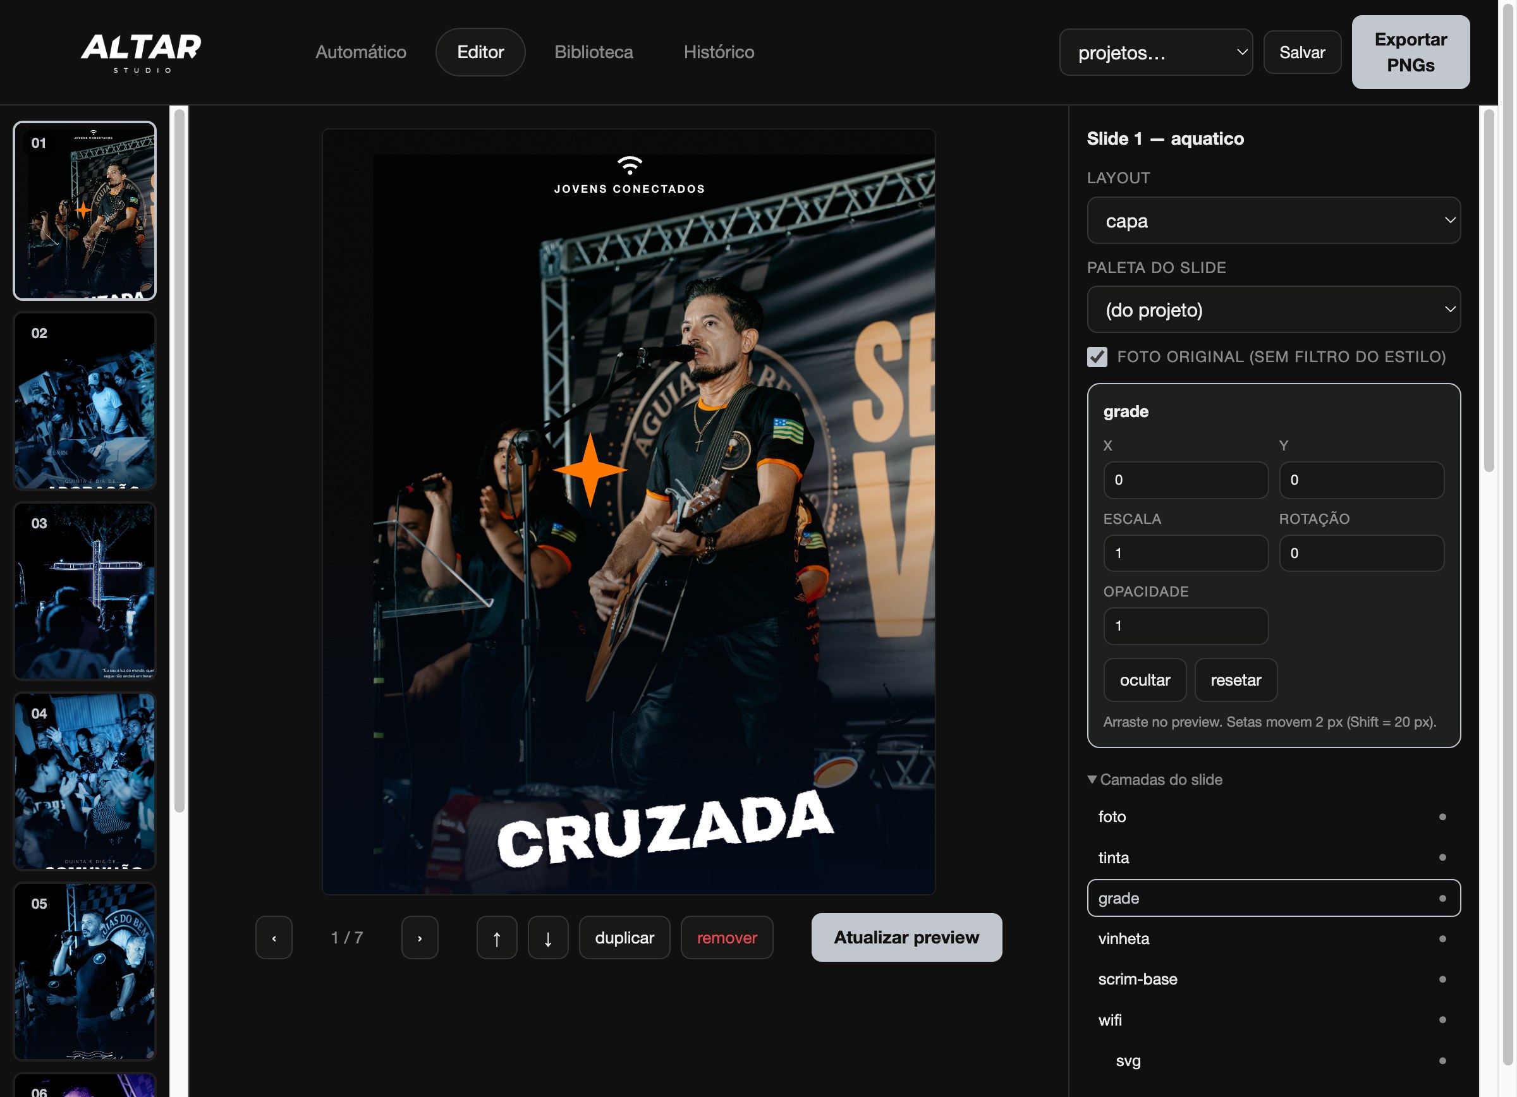
Task: Click the grade X input field
Action: (x=1185, y=480)
